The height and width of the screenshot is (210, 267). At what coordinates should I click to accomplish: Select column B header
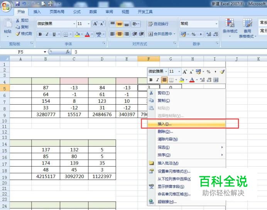coord(46,59)
